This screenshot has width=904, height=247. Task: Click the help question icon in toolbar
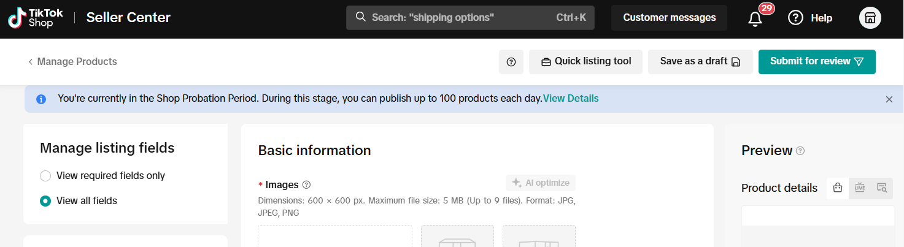coord(511,62)
